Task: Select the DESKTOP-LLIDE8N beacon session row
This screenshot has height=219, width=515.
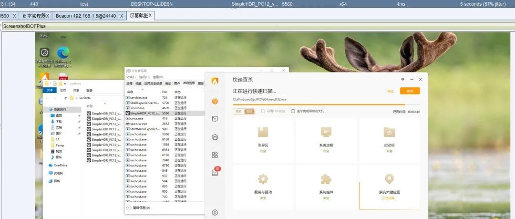Action: (257, 4)
